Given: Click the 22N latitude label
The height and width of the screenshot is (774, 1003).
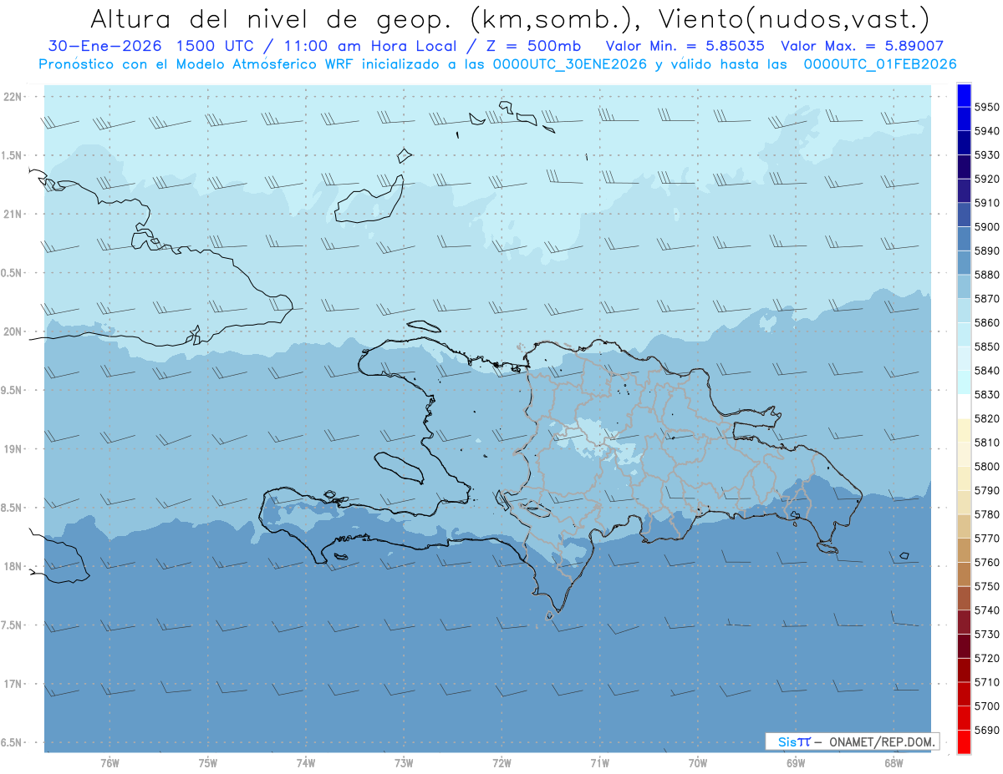Looking at the screenshot, I should tap(13, 97).
